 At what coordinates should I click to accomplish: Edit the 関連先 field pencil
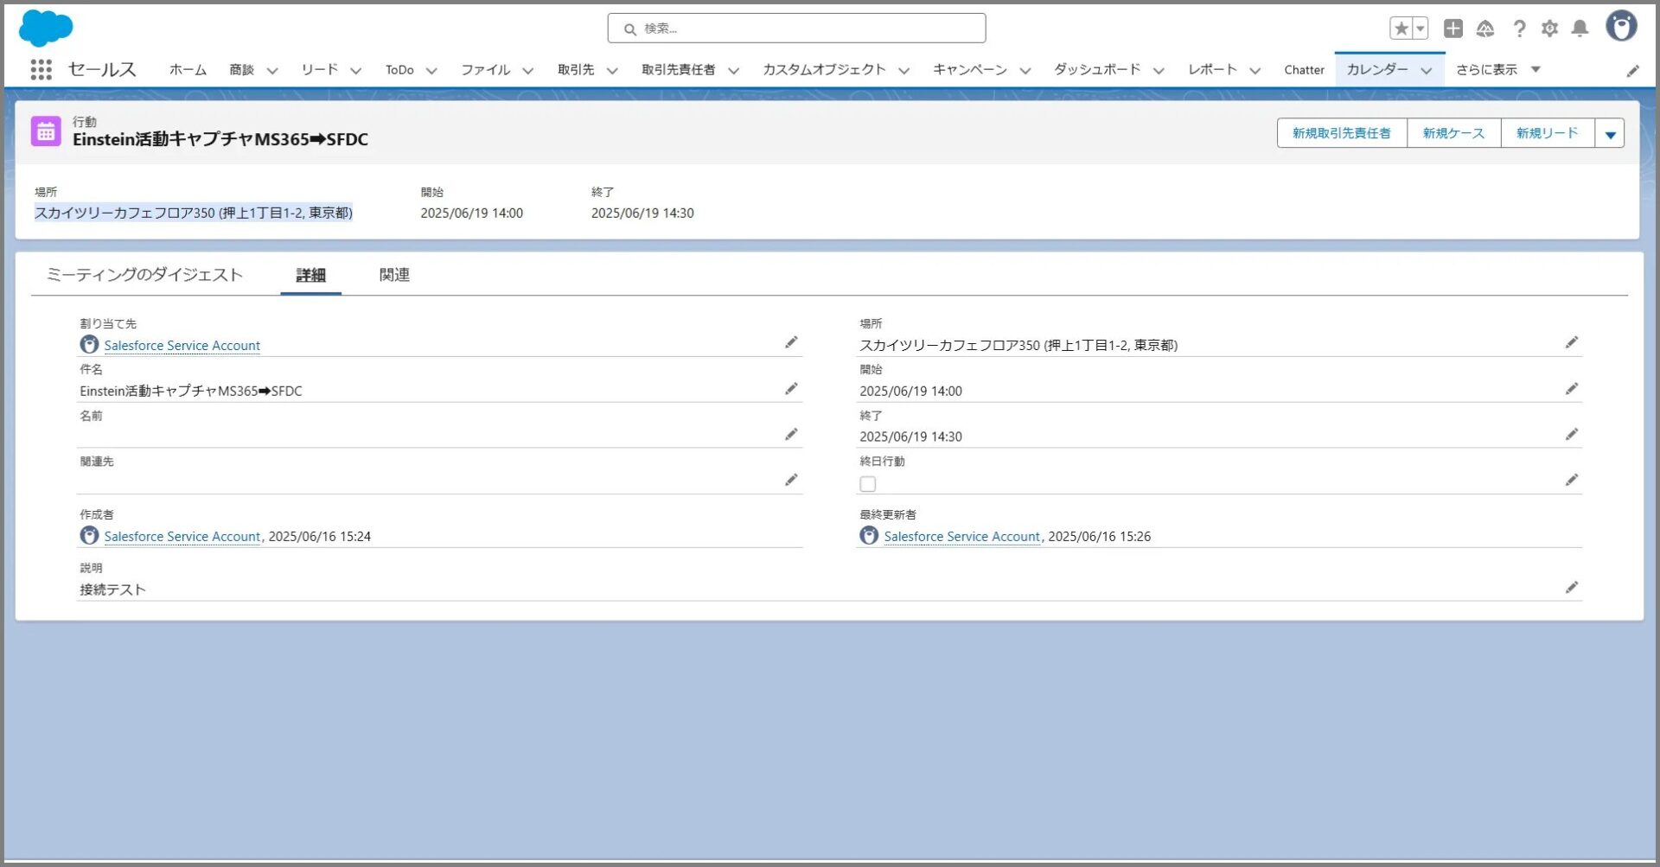coord(791,480)
